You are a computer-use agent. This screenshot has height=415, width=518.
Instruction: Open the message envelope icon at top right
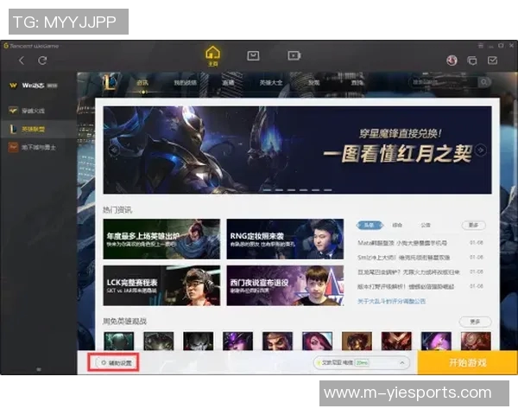[x=491, y=61]
